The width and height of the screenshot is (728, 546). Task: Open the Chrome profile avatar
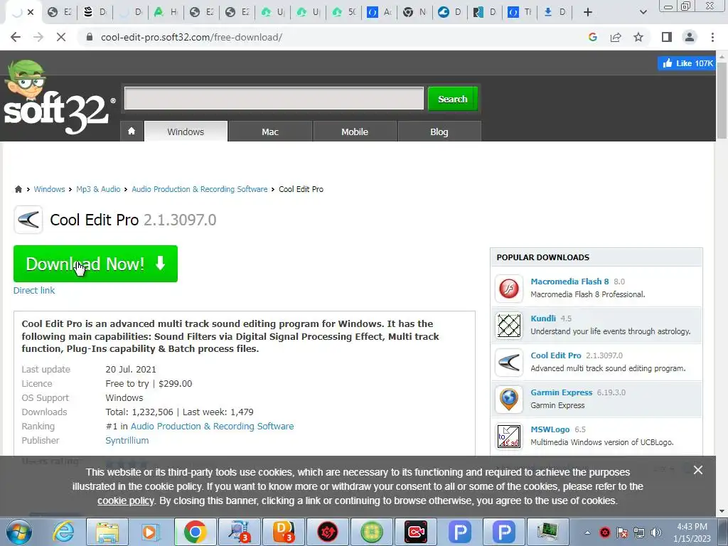point(690,37)
